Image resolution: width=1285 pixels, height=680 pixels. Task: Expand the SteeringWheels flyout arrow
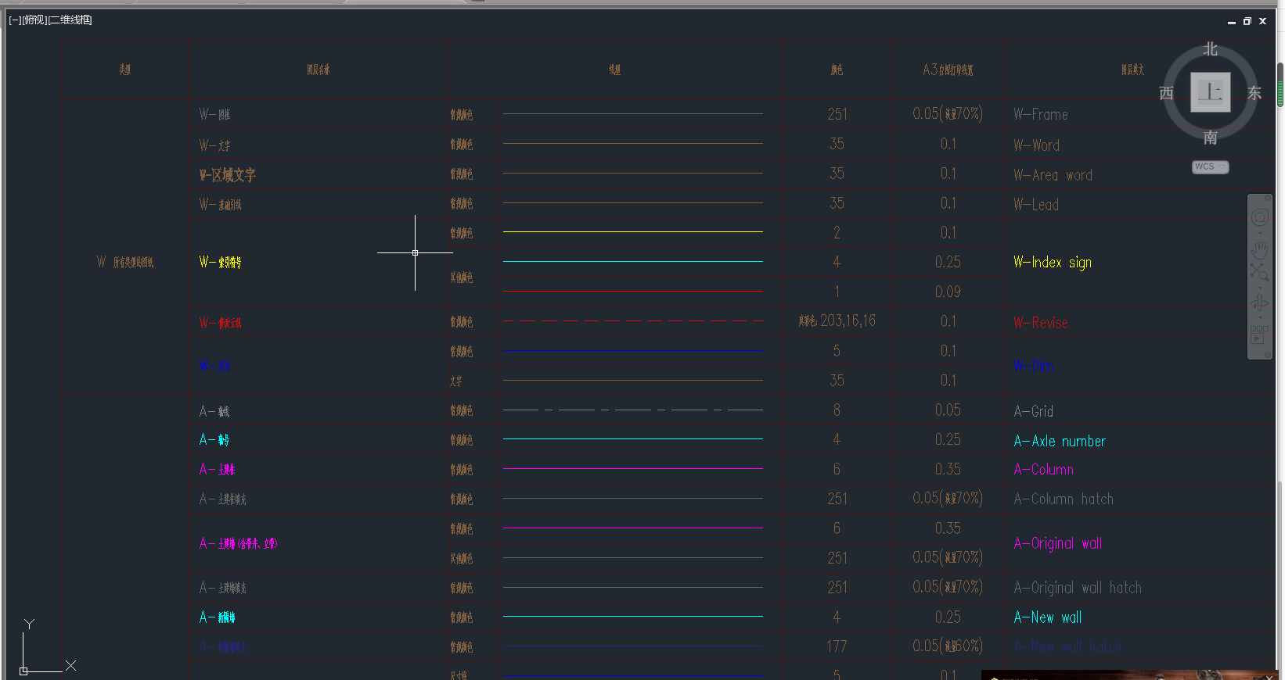(1259, 232)
